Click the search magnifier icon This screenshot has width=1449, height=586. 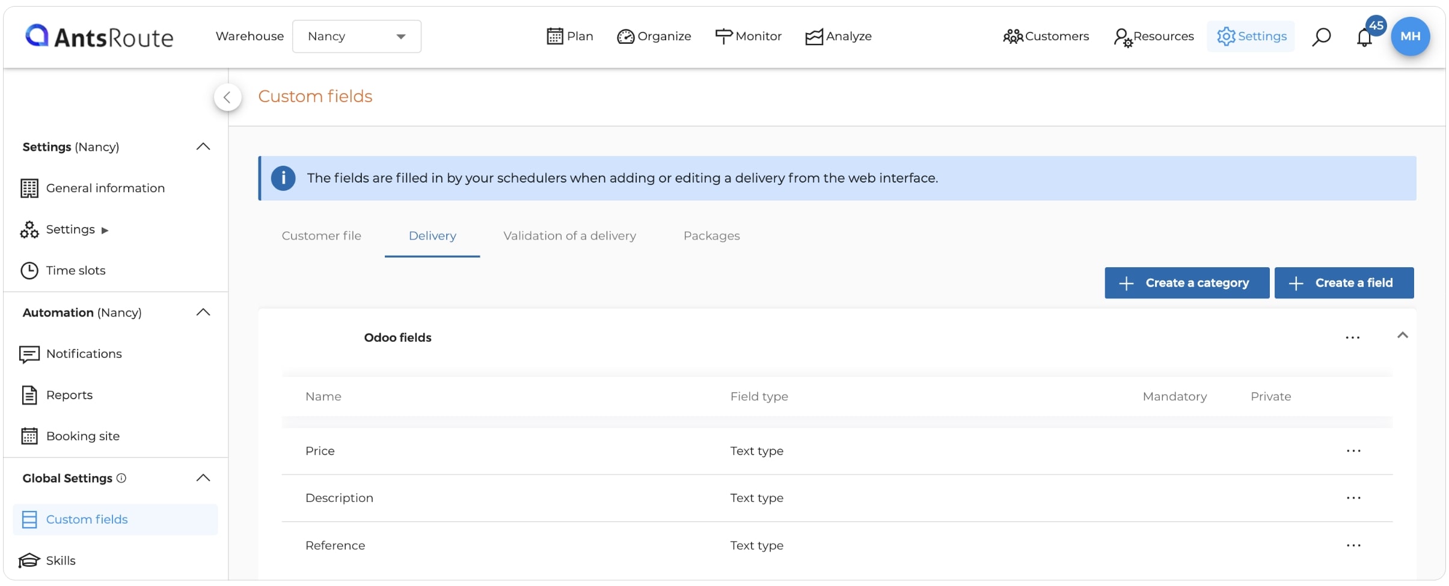tap(1321, 37)
